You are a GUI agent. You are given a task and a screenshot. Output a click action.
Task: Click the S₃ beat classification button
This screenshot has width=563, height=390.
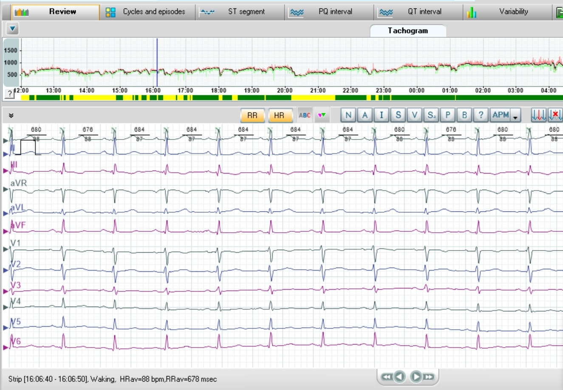pyautogui.click(x=431, y=115)
